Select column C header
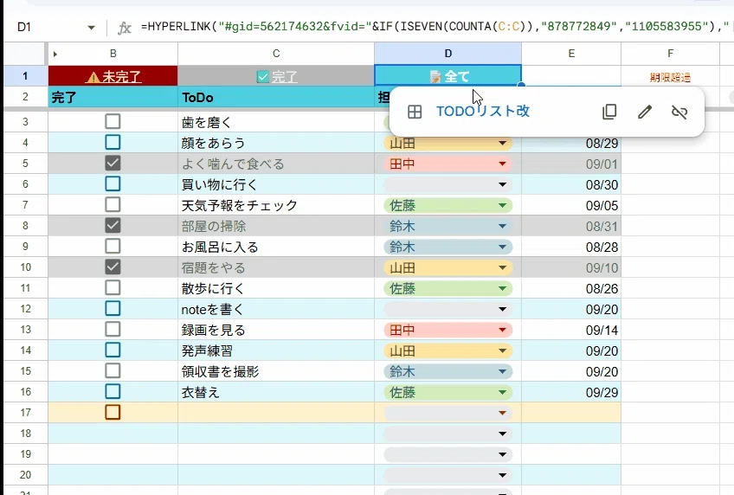The image size is (734, 495). click(x=276, y=54)
